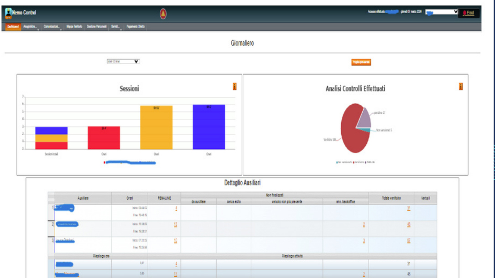This screenshot has width=495, height=278.
Task: Click the Giornaliero page heading
Action: point(242,43)
